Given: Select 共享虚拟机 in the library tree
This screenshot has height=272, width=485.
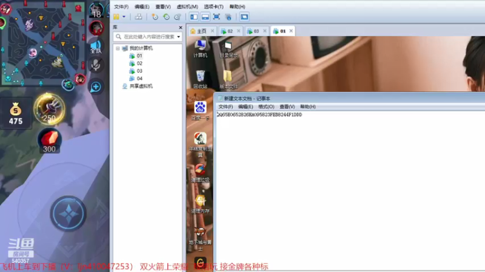Looking at the screenshot, I should (x=141, y=86).
